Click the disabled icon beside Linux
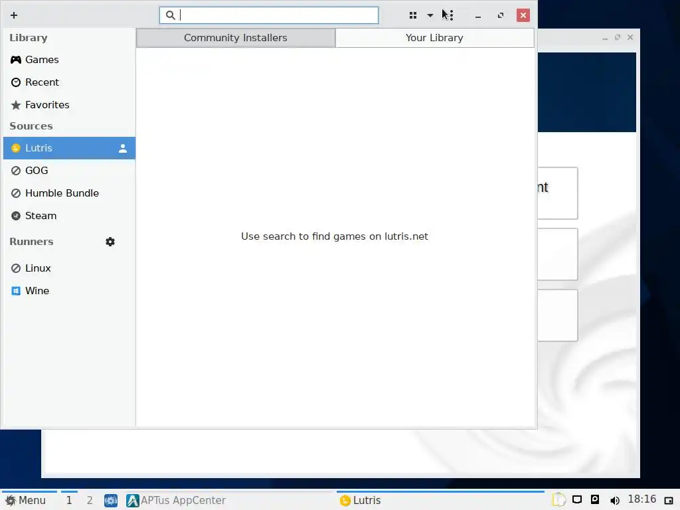The height and width of the screenshot is (510, 680). 16,268
